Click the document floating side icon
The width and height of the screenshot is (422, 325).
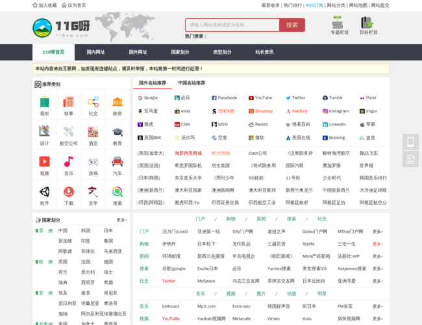pos(410,159)
